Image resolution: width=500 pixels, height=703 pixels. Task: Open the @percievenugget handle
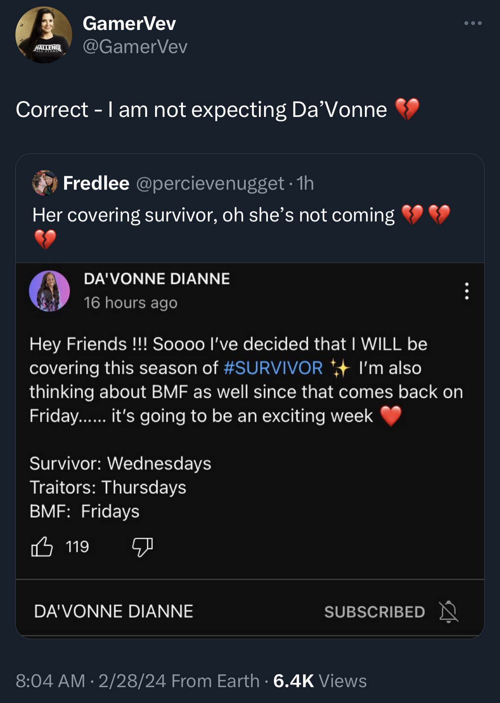[210, 183]
